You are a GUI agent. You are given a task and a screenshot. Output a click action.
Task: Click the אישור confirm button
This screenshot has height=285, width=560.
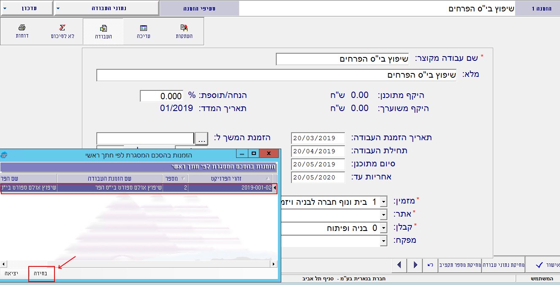click(x=543, y=265)
